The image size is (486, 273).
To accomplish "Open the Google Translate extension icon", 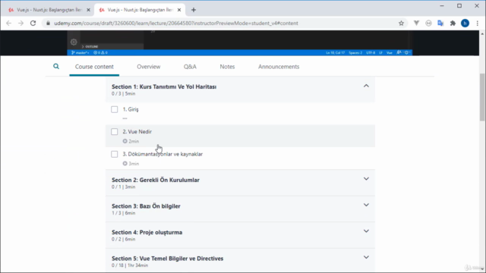I will click(x=440, y=24).
